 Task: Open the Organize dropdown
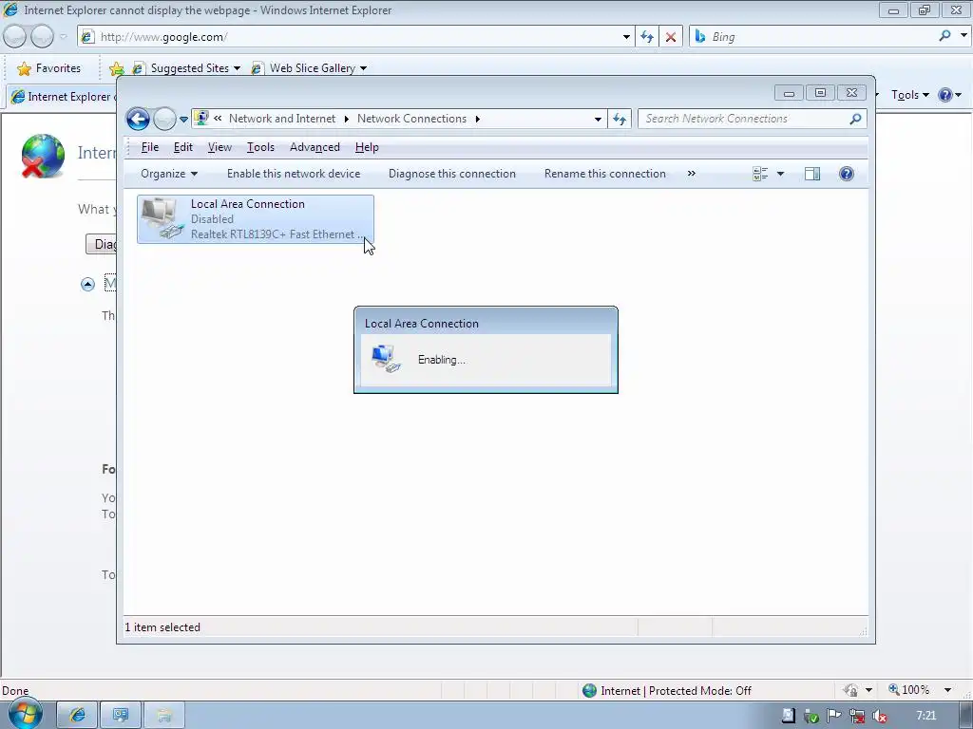pyautogui.click(x=169, y=174)
